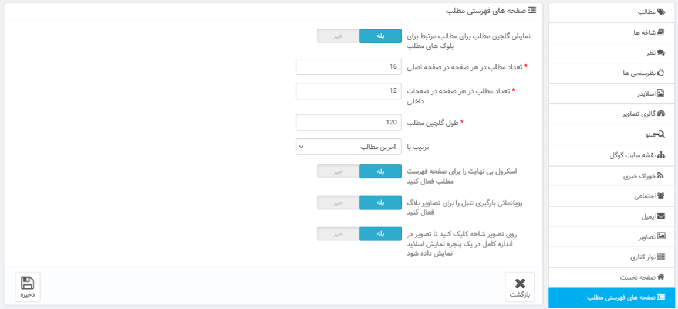The width and height of the screenshot is (678, 309).
Task: Click the thumbs-up icon for نظرسنجی ها
Action: click(661, 73)
